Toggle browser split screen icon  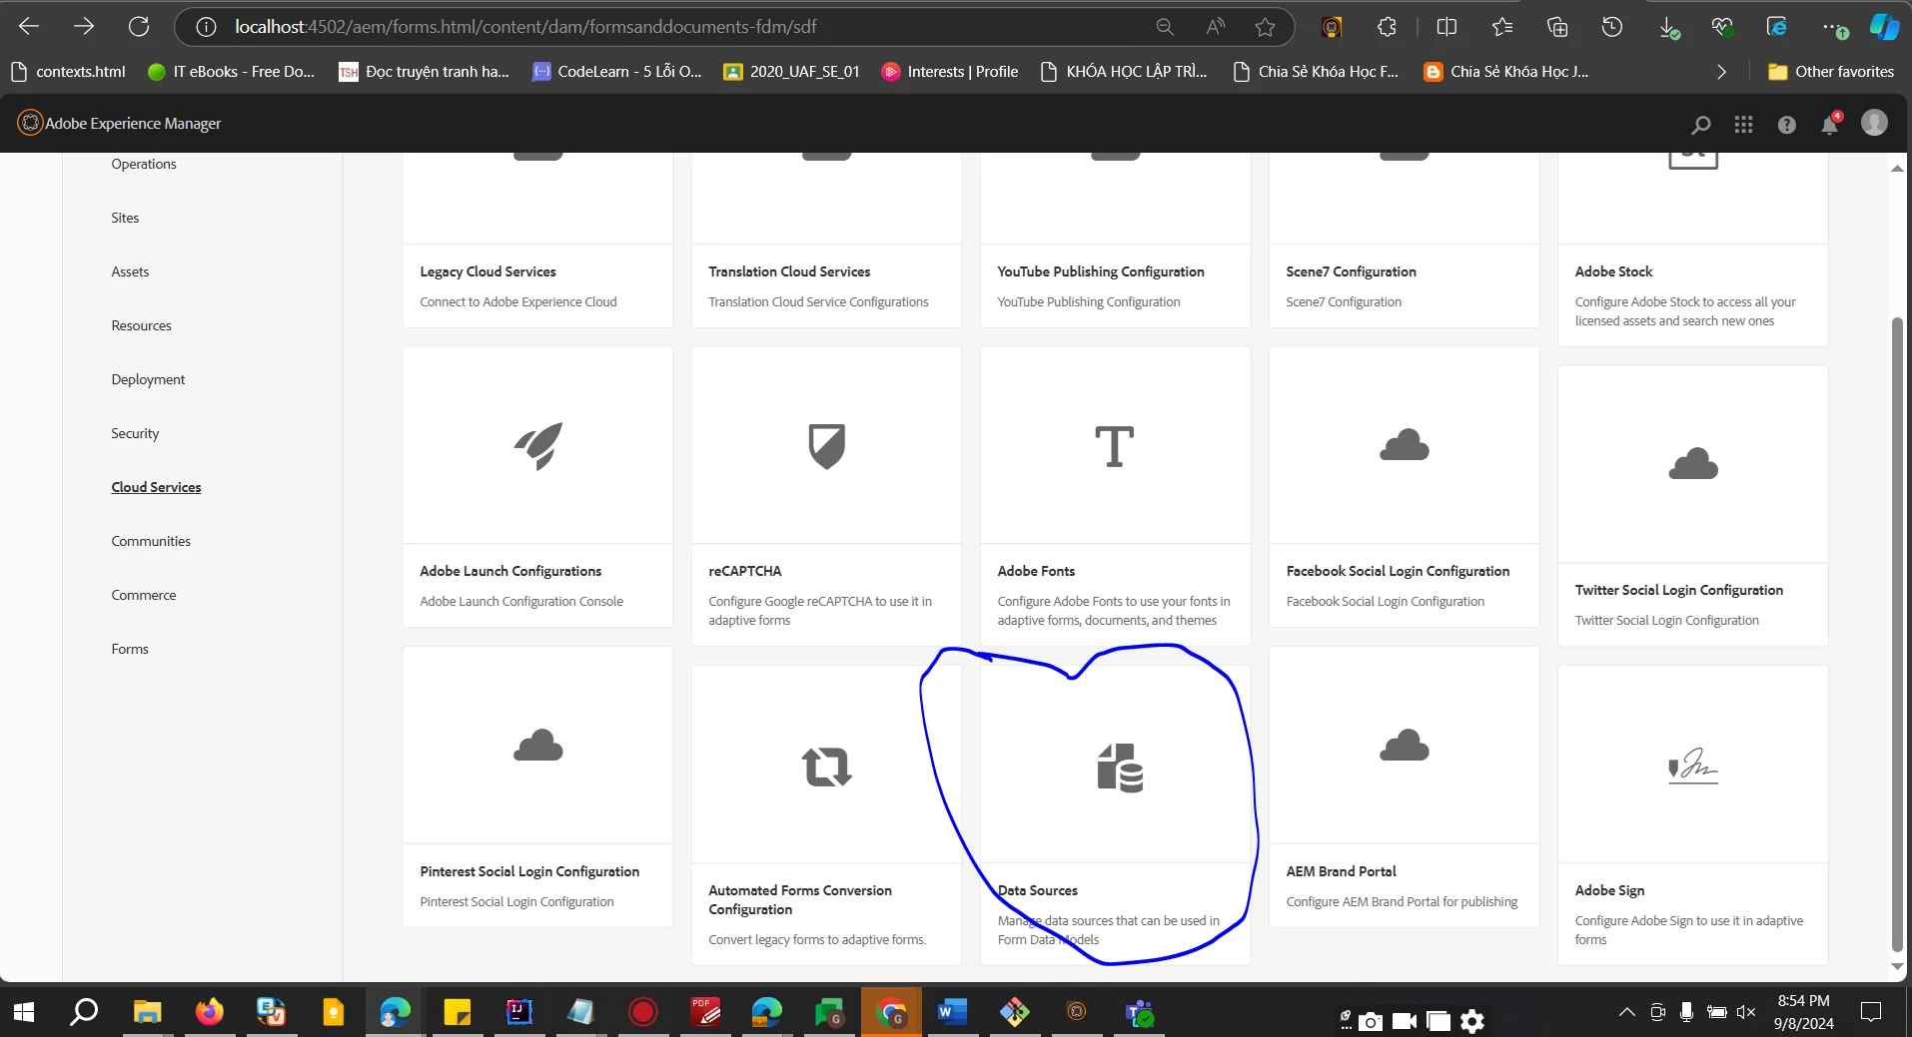[1446, 27]
